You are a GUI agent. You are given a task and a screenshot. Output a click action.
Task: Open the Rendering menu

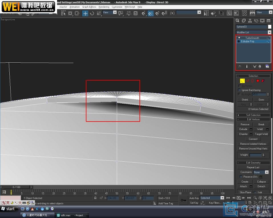click(x=104, y=7)
